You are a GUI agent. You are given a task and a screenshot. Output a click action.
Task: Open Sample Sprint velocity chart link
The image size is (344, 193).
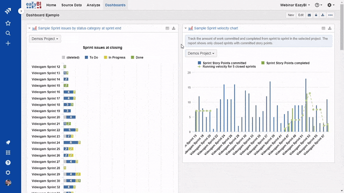[216, 28]
